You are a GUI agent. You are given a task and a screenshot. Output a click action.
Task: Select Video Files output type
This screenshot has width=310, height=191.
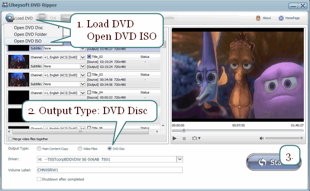80,149
